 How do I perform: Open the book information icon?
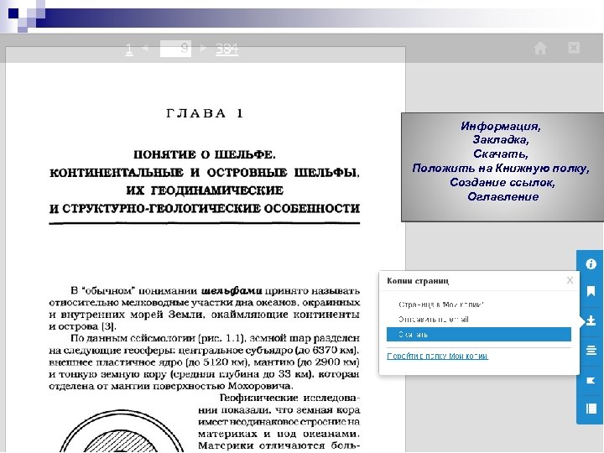coord(591,264)
